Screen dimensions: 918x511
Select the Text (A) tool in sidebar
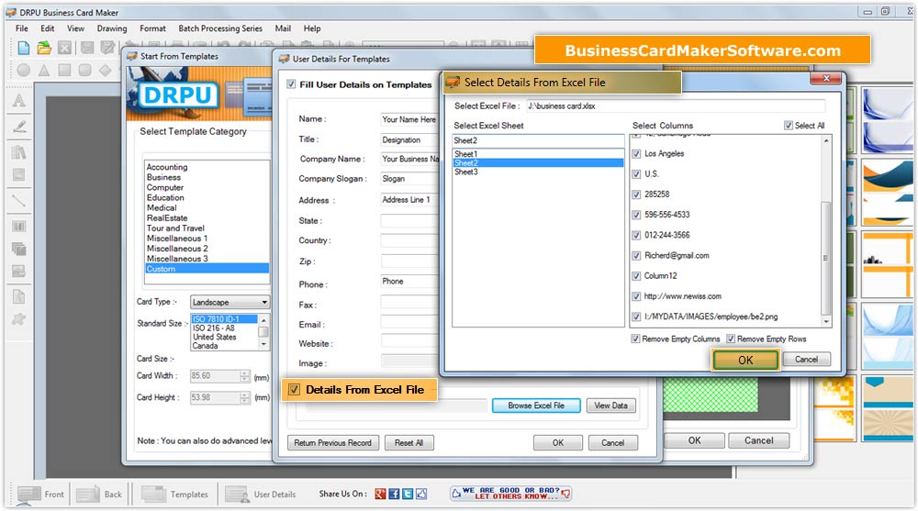click(x=18, y=101)
